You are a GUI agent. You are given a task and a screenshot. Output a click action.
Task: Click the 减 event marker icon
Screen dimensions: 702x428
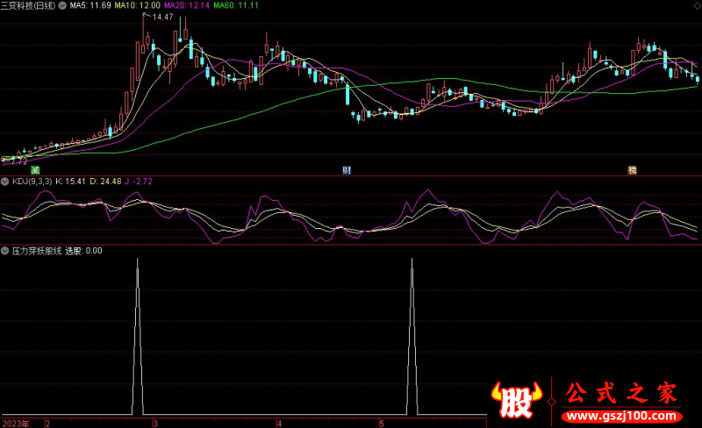point(35,168)
